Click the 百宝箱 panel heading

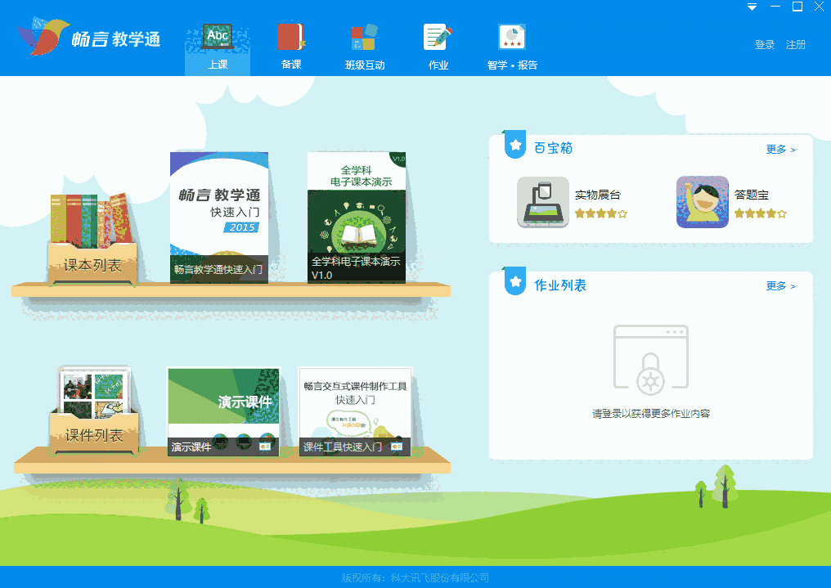[553, 148]
